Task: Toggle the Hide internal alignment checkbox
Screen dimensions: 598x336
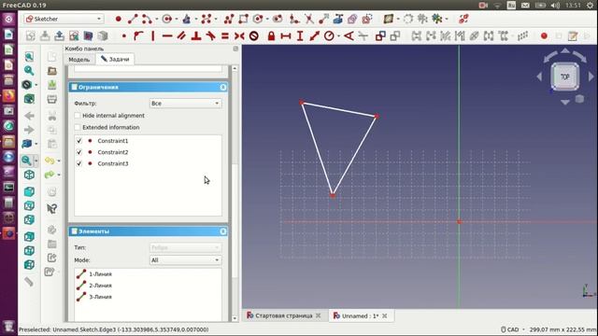Action: [x=78, y=116]
